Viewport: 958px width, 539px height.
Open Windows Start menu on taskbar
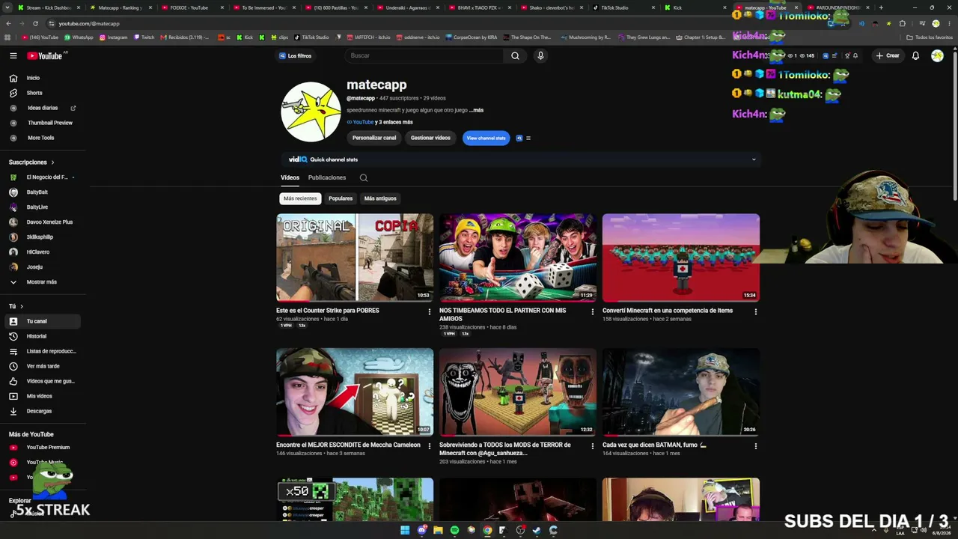405,530
